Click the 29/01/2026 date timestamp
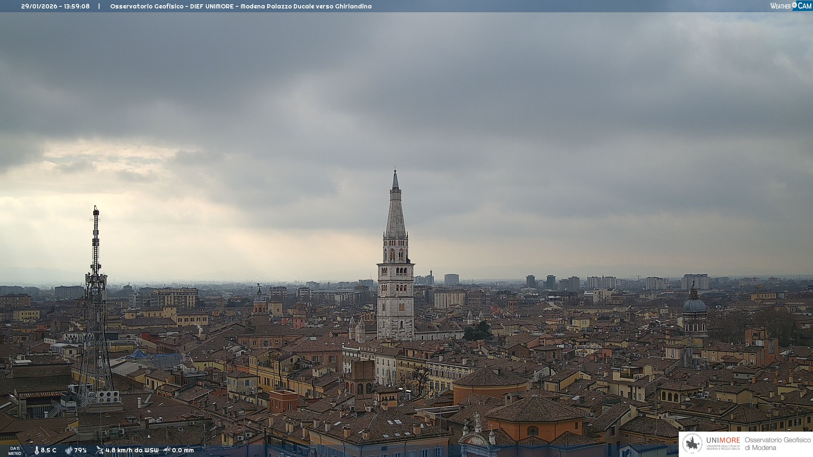The image size is (813, 457). 39,6
